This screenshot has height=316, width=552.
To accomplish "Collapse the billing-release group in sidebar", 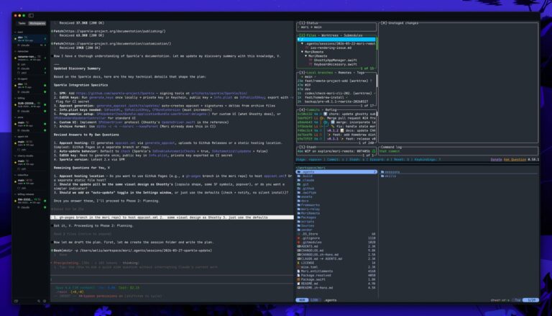I will pyautogui.click(x=15, y=194).
